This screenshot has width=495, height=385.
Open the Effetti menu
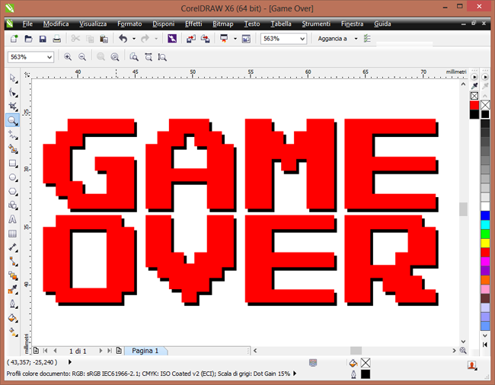coord(193,24)
